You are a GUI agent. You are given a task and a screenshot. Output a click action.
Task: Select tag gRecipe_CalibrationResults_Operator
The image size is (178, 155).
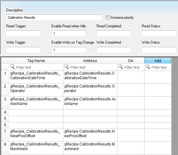pyautogui.click(x=36, y=90)
